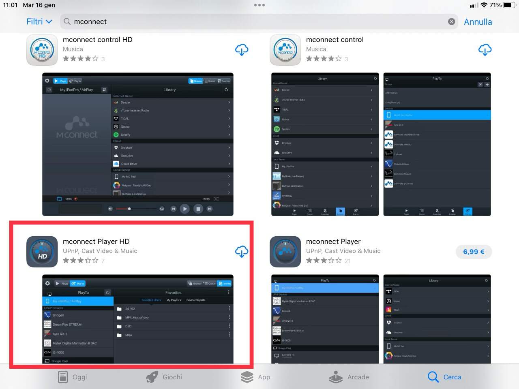The image size is (519, 389).
Task: Switch to the Oggi tab
Action: click(72, 377)
